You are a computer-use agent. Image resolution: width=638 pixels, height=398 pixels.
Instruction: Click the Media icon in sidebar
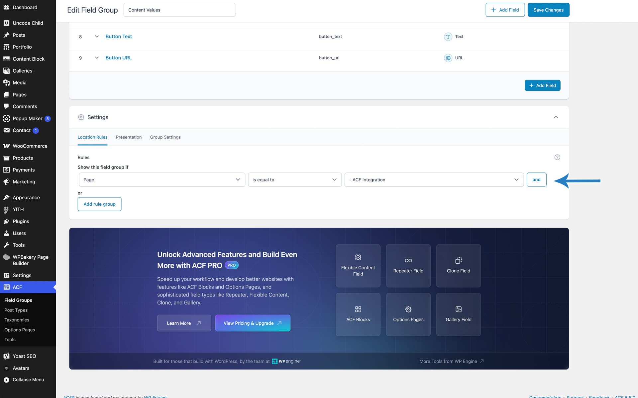click(6, 83)
